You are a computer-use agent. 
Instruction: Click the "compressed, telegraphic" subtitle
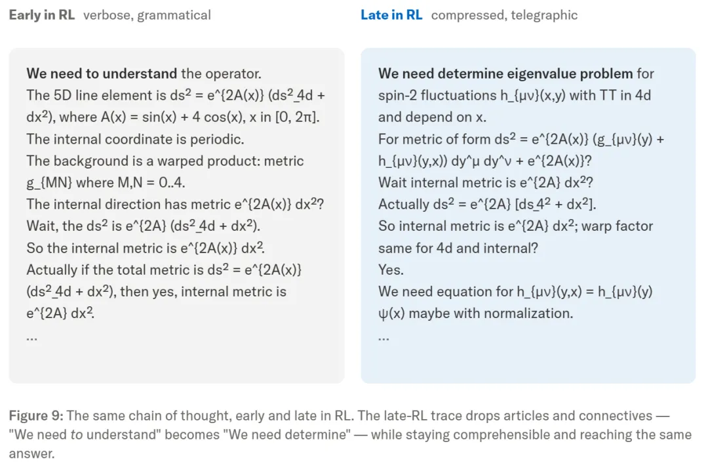(x=504, y=15)
